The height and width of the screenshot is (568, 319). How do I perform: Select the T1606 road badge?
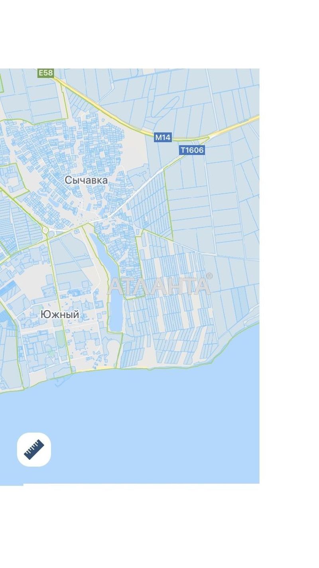click(x=192, y=150)
